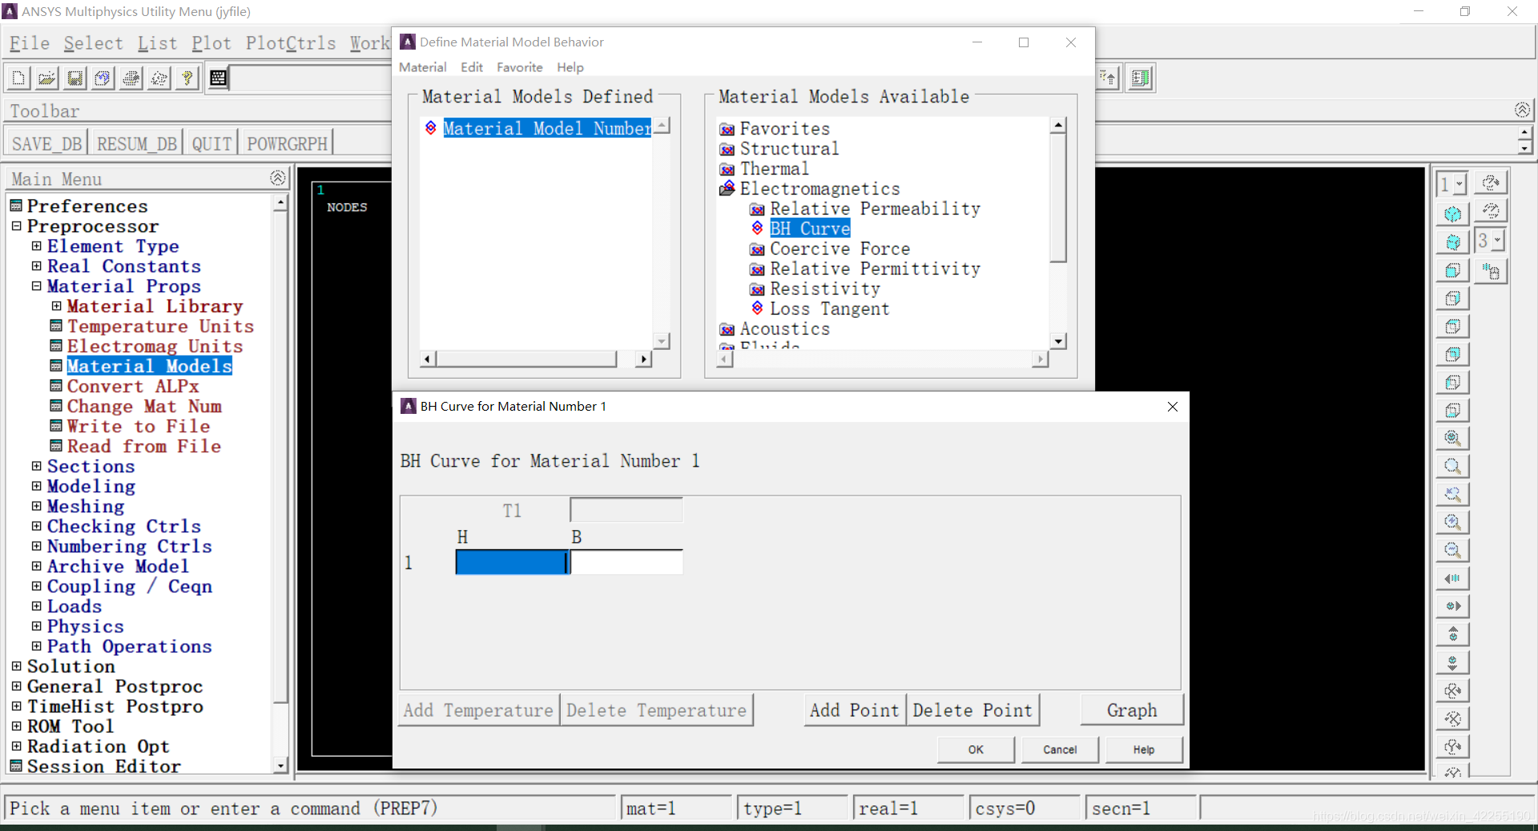Click the Zoom Out magnifier icon
This screenshot has width=1538, height=831.
click(1452, 551)
